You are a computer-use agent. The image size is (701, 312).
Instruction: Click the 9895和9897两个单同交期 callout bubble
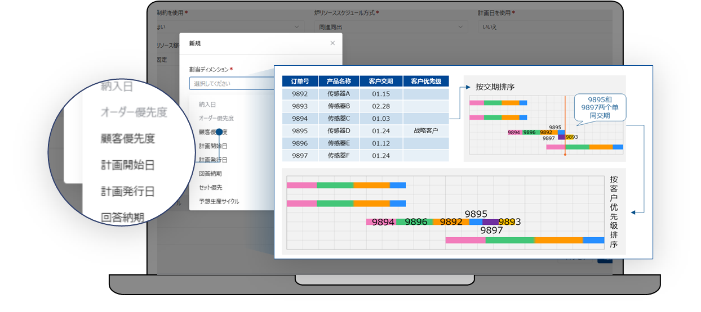click(x=599, y=107)
